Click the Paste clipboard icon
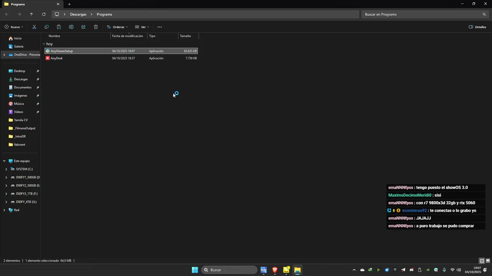Screen dimensions: 492x276 click(59, 27)
